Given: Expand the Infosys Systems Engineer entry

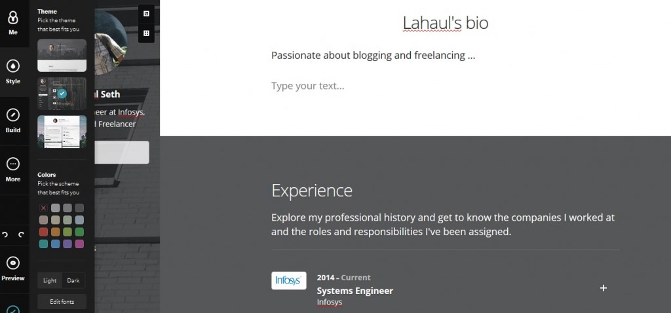Looking at the screenshot, I should point(604,287).
